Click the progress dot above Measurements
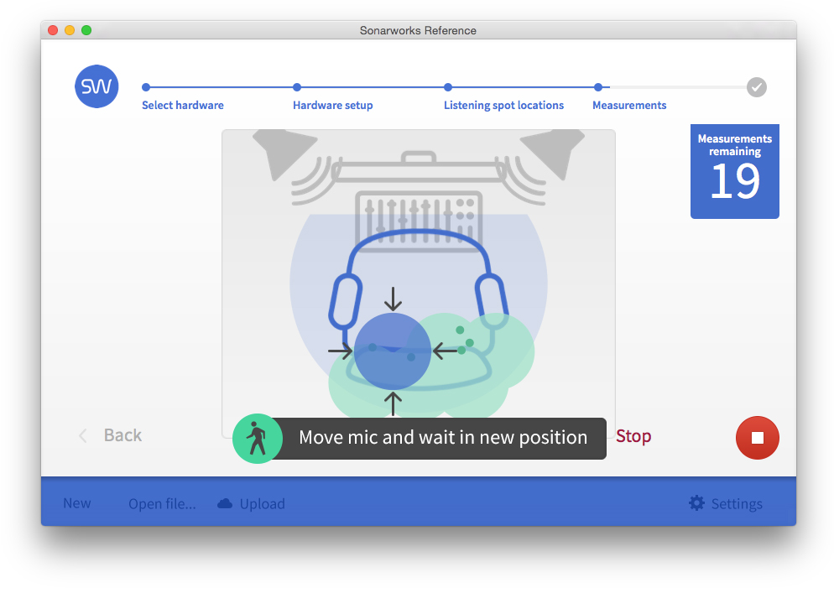The image size is (834, 593). click(x=598, y=87)
